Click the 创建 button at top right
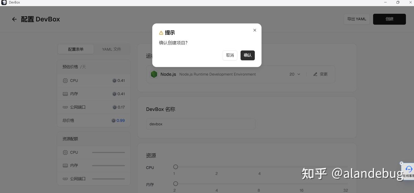 pyautogui.click(x=389, y=19)
